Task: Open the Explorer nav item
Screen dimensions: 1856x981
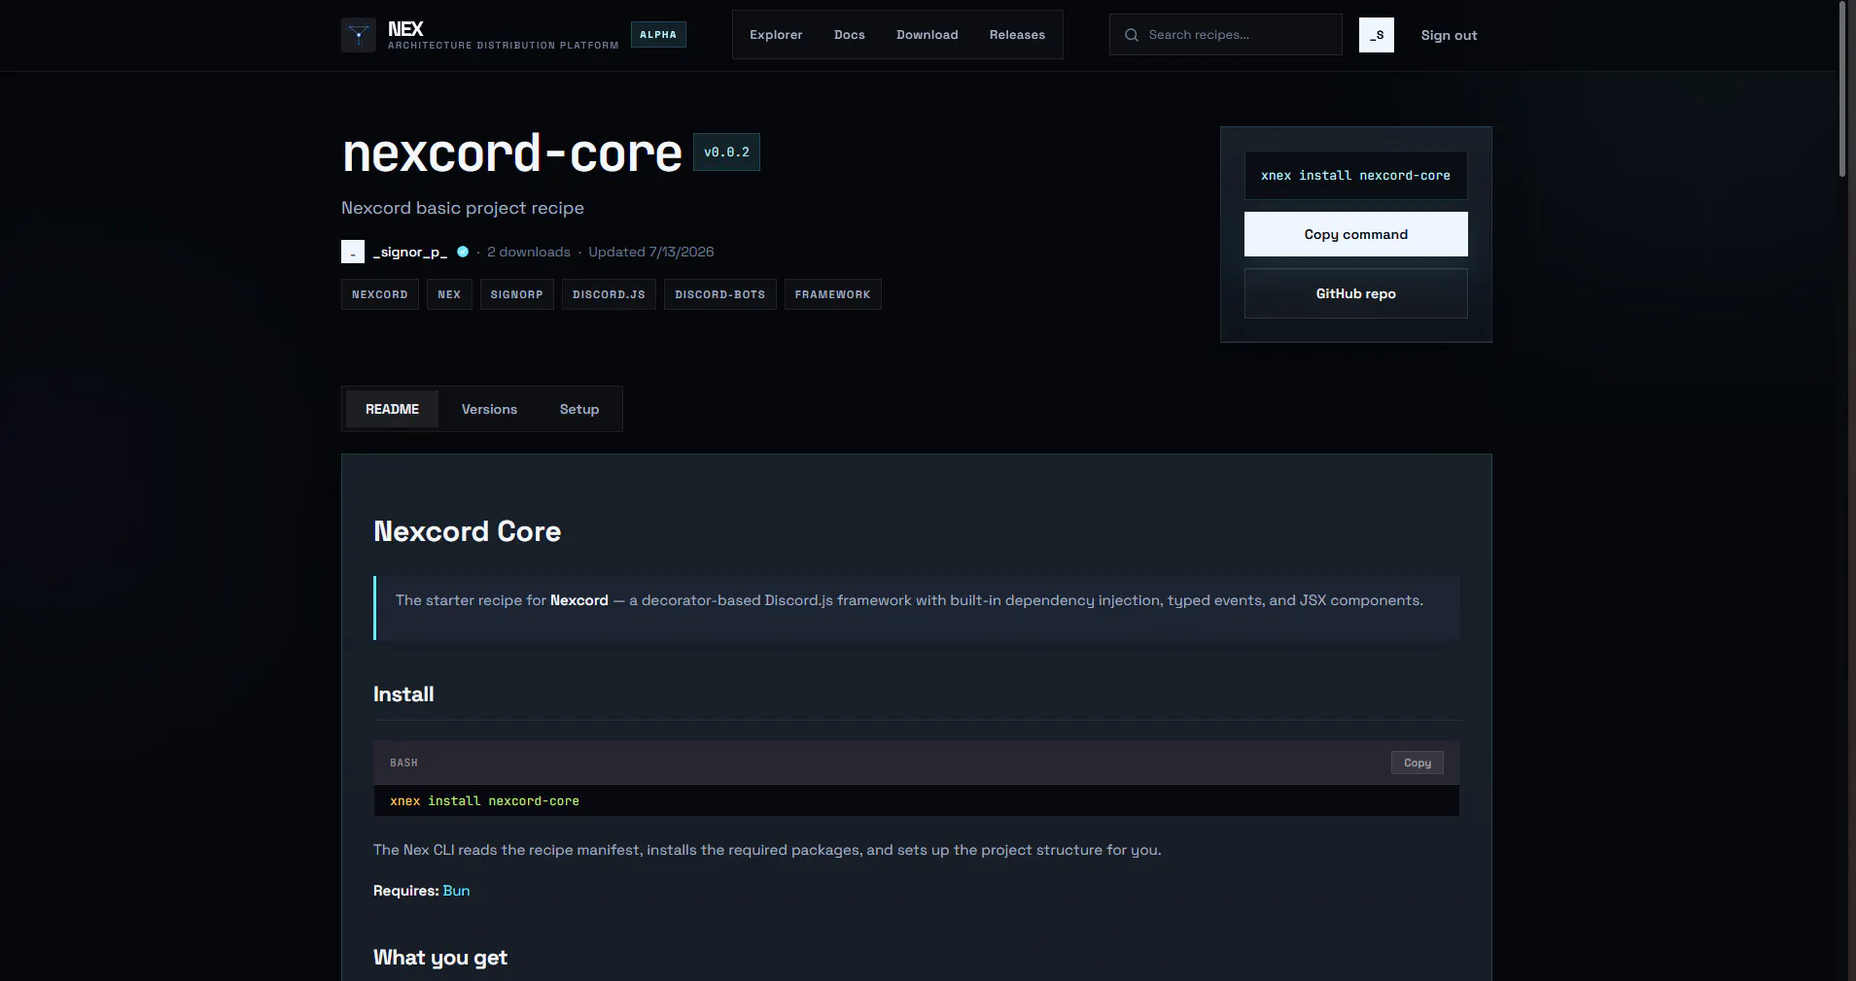Action: [776, 35]
